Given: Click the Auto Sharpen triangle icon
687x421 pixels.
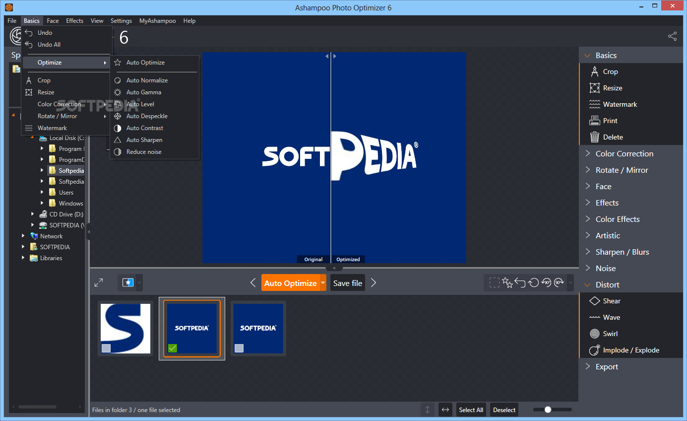Looking at the screenshot, I should pos(118,140).
